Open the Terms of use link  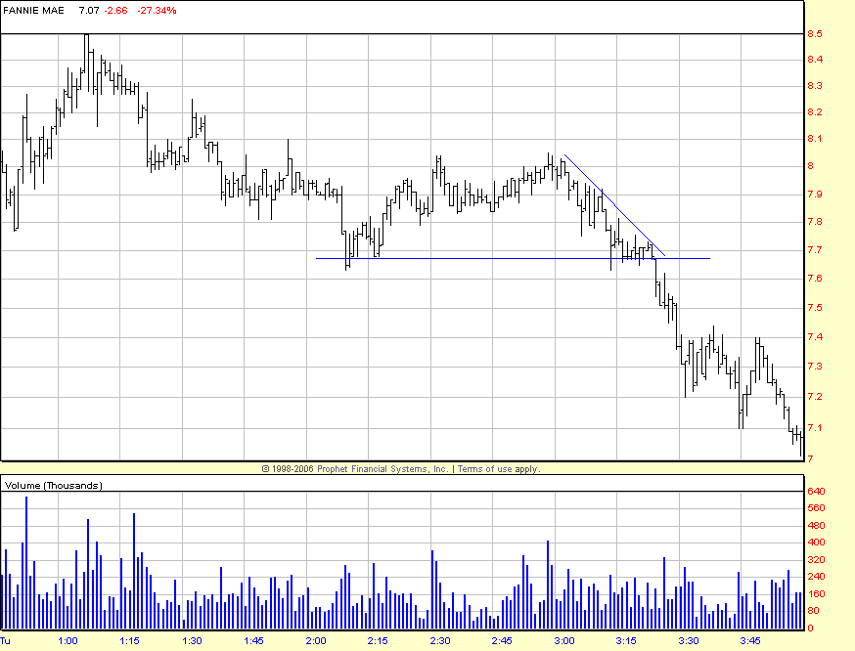[486, 469]
